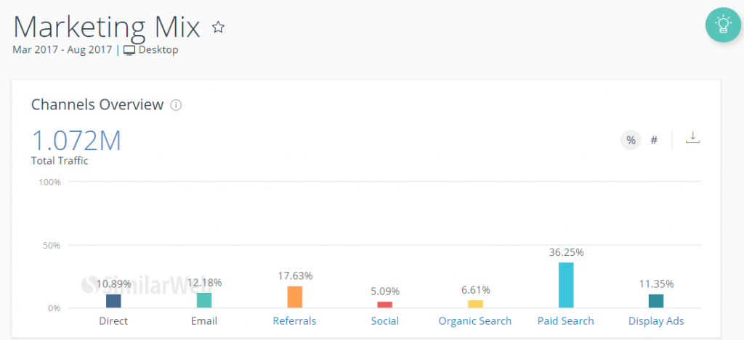Click the yellow Organic Search bar
The height and width of the screenshot is (340, 744).
(475, 304)
